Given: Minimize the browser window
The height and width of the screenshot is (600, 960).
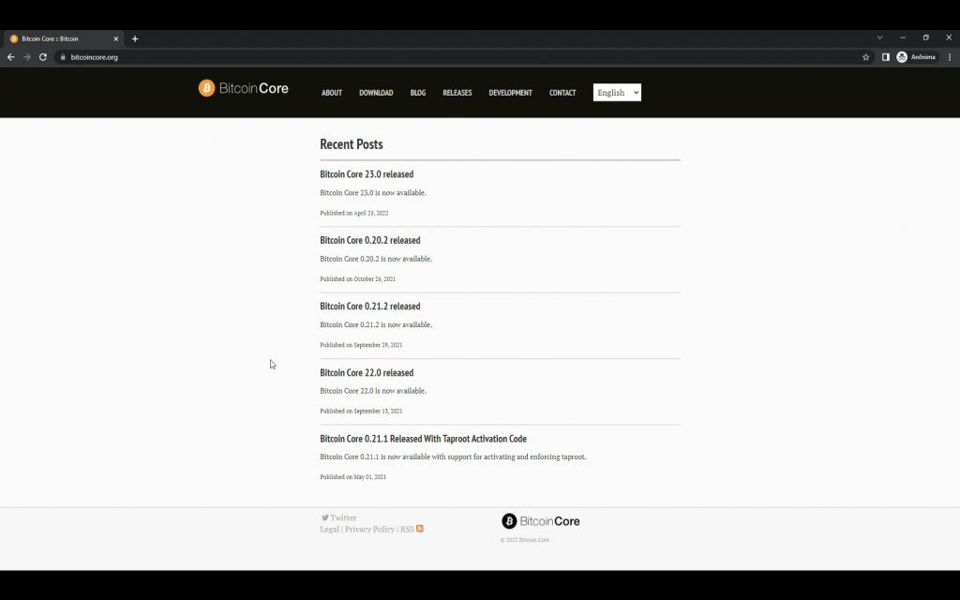Looking at the screenshot, I should tap(903, 37).
